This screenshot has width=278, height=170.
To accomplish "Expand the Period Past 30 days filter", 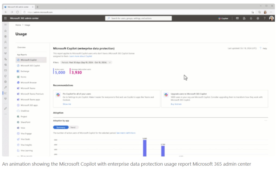I will tap(86, 62).
